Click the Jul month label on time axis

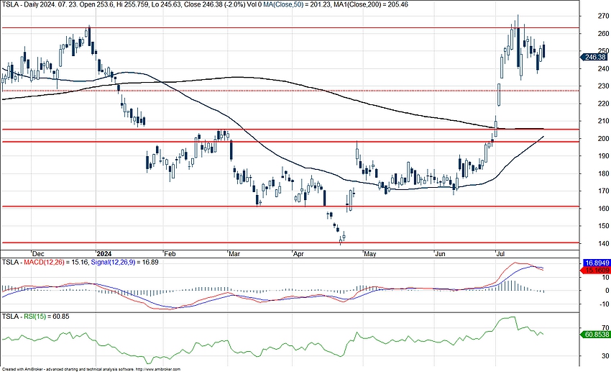click(500, 254)
